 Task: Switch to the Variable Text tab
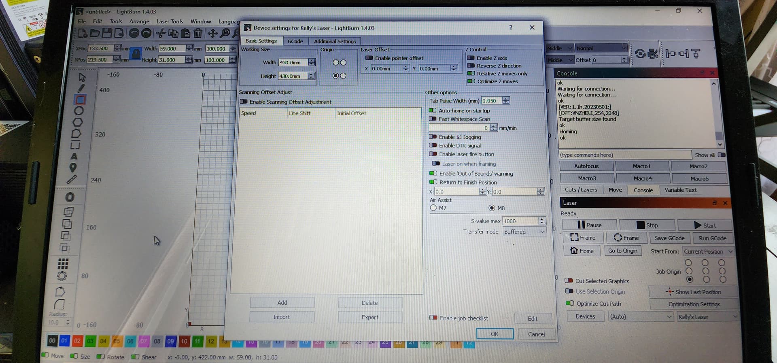click(681, 190)
